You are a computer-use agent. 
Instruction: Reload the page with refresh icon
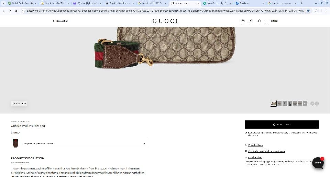16,11
